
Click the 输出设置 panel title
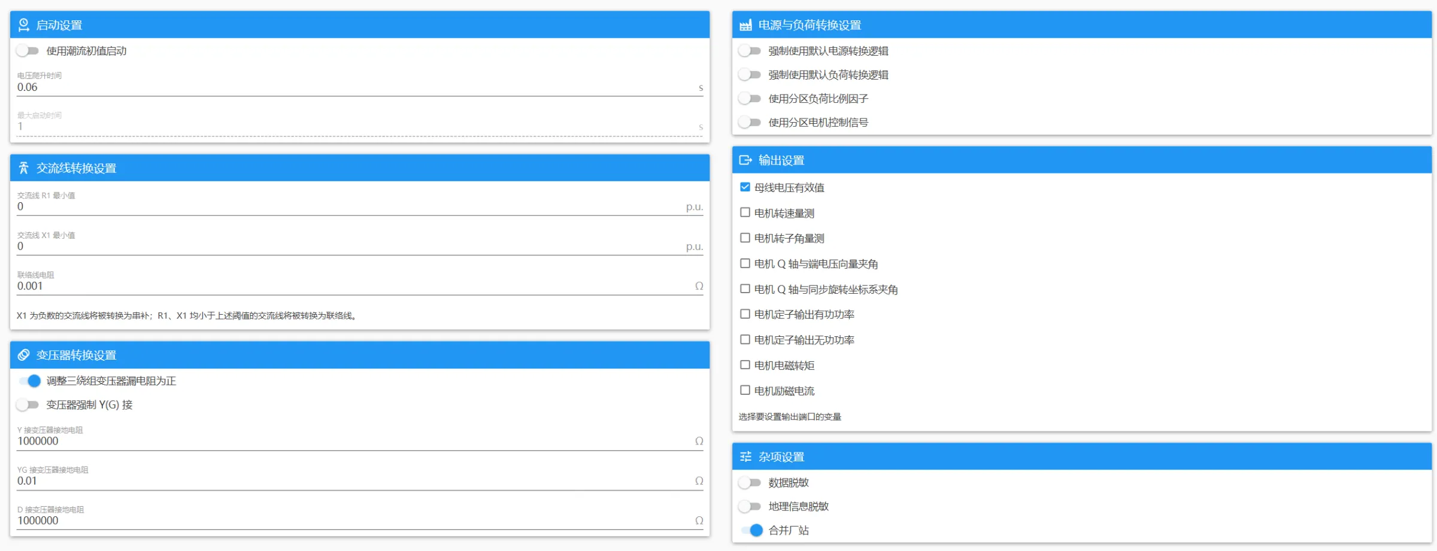coord(781,160)
